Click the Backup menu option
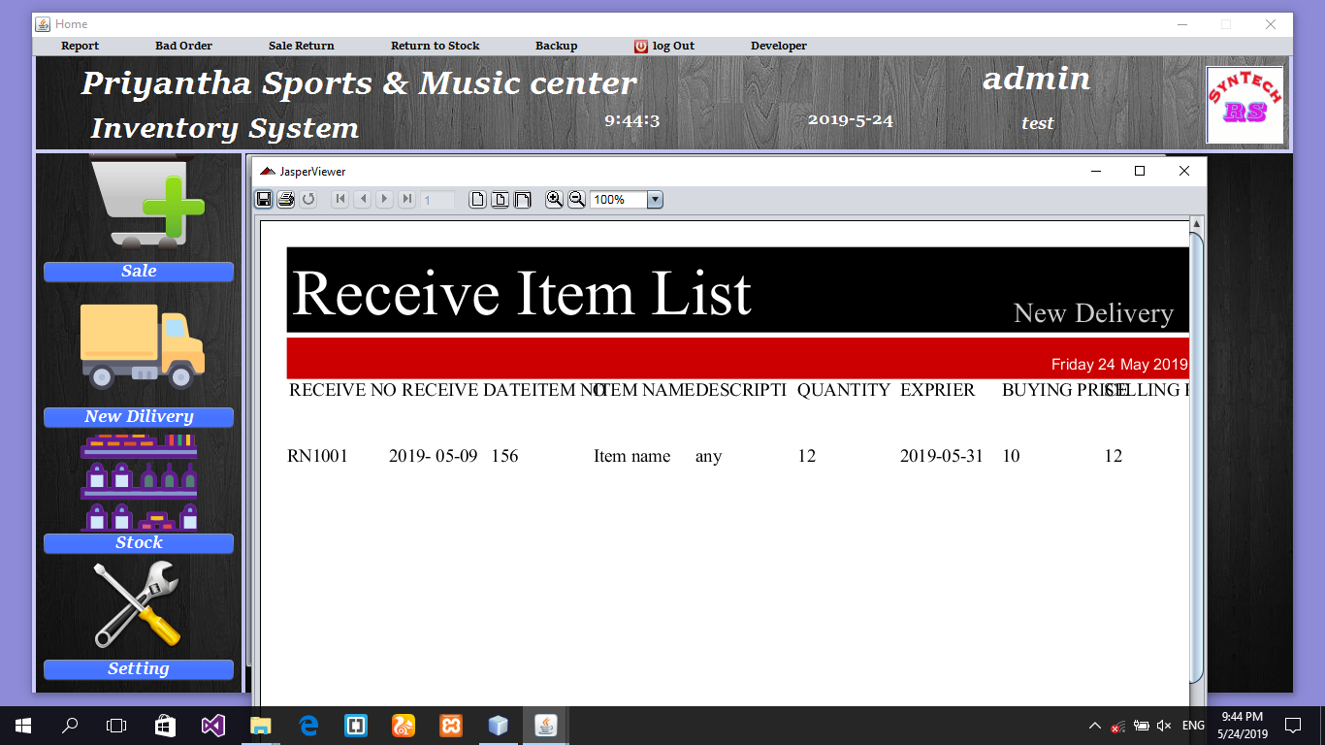The width and height of the screenshot is (1325, 745). (x=555, y=46)
